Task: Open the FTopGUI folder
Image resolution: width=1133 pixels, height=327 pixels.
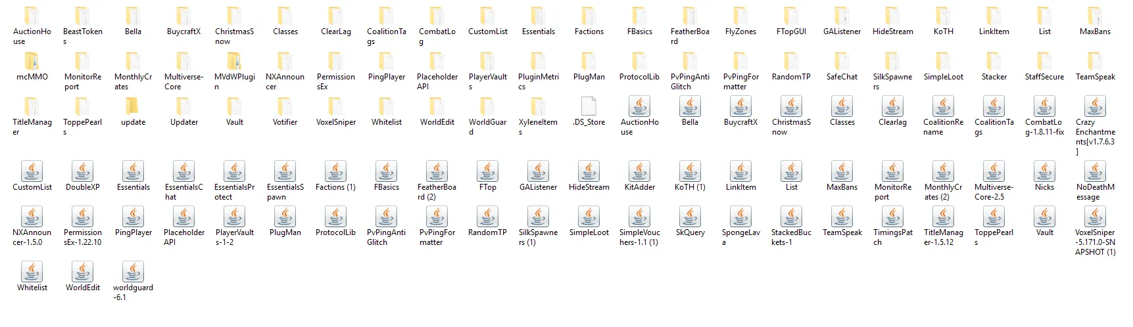Action: 791,20
